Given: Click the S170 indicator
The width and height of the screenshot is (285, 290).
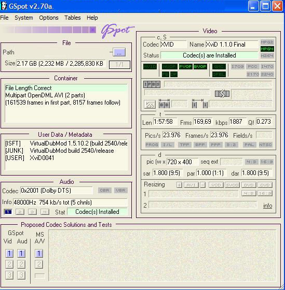Looking at the screenshot, I should point(252,74).
